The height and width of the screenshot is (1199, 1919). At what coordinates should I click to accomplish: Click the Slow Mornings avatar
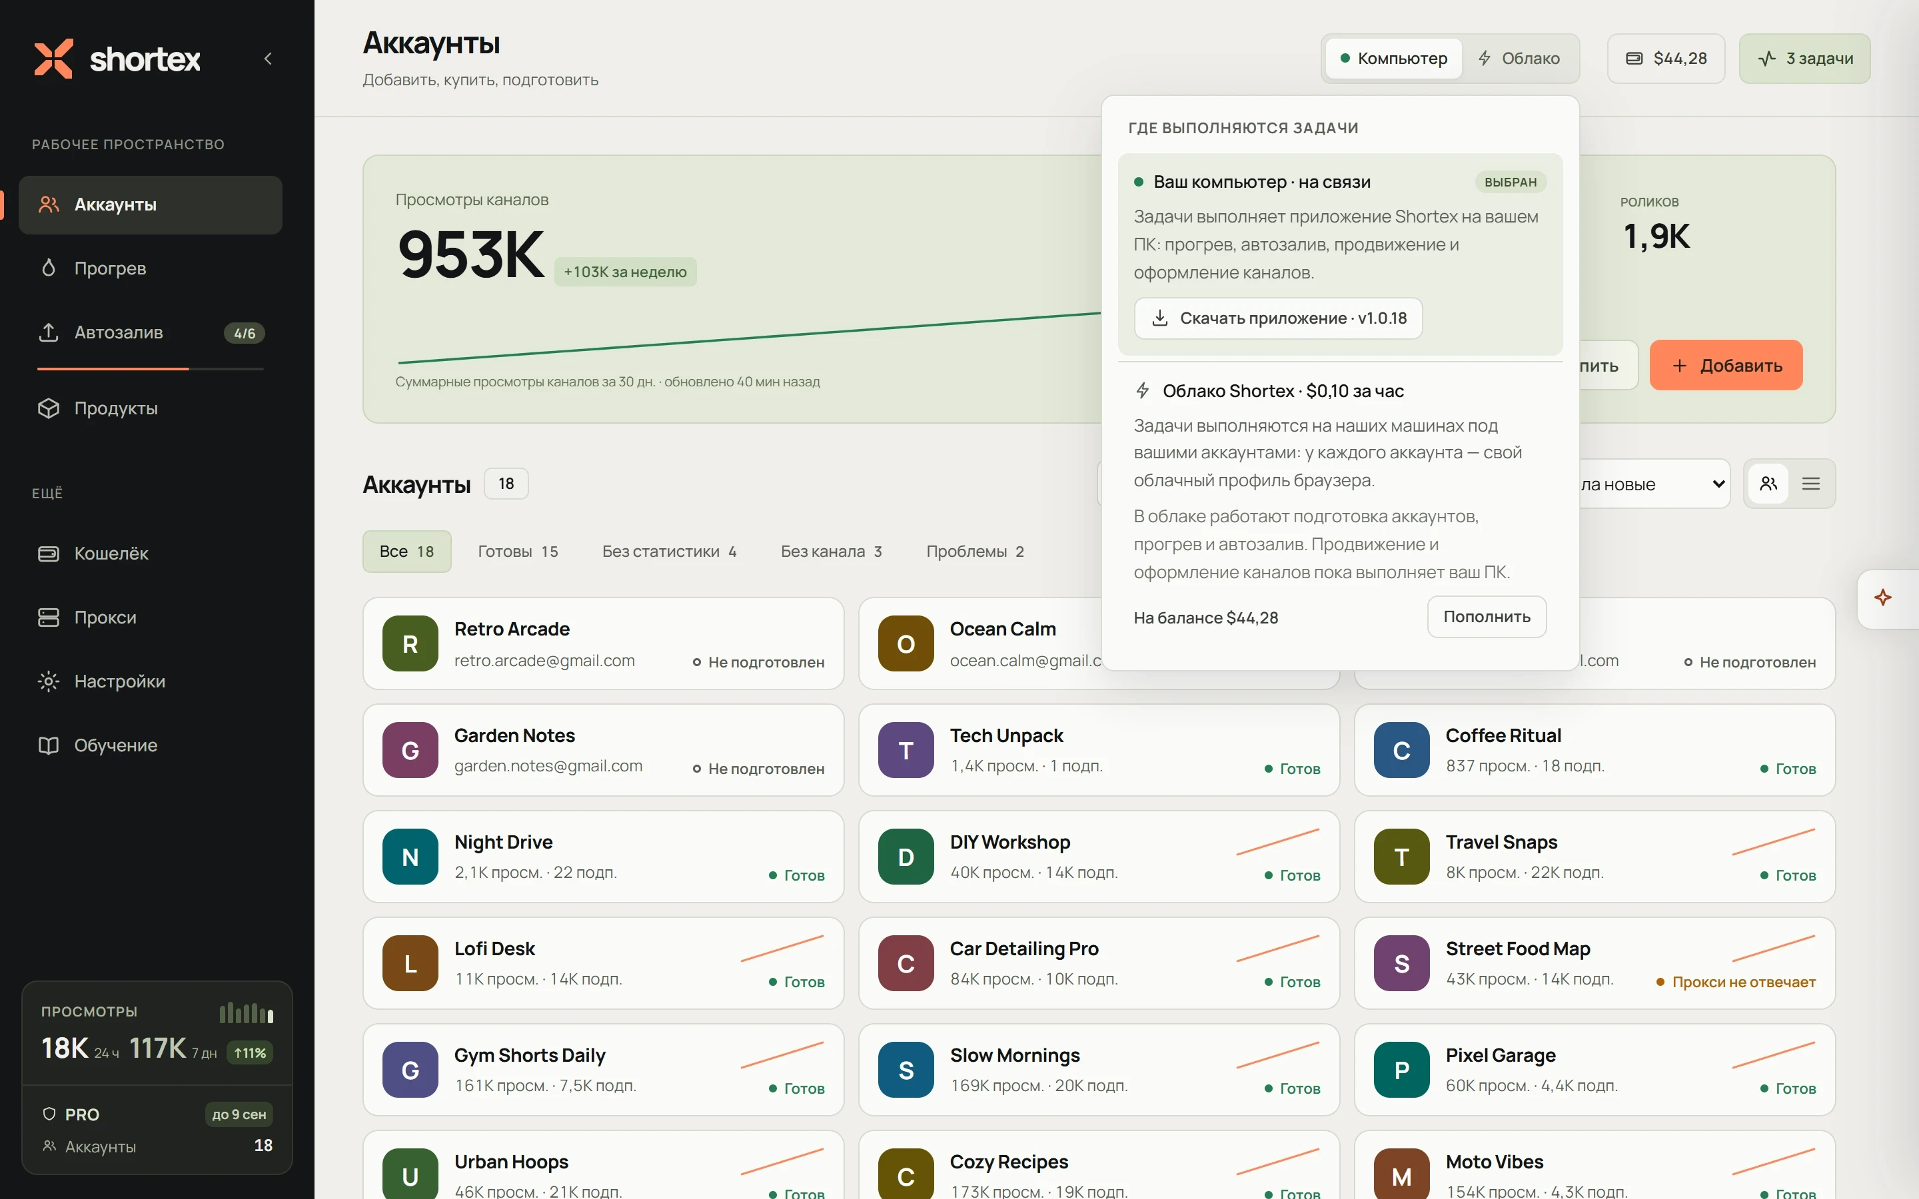click(906, 1070)
